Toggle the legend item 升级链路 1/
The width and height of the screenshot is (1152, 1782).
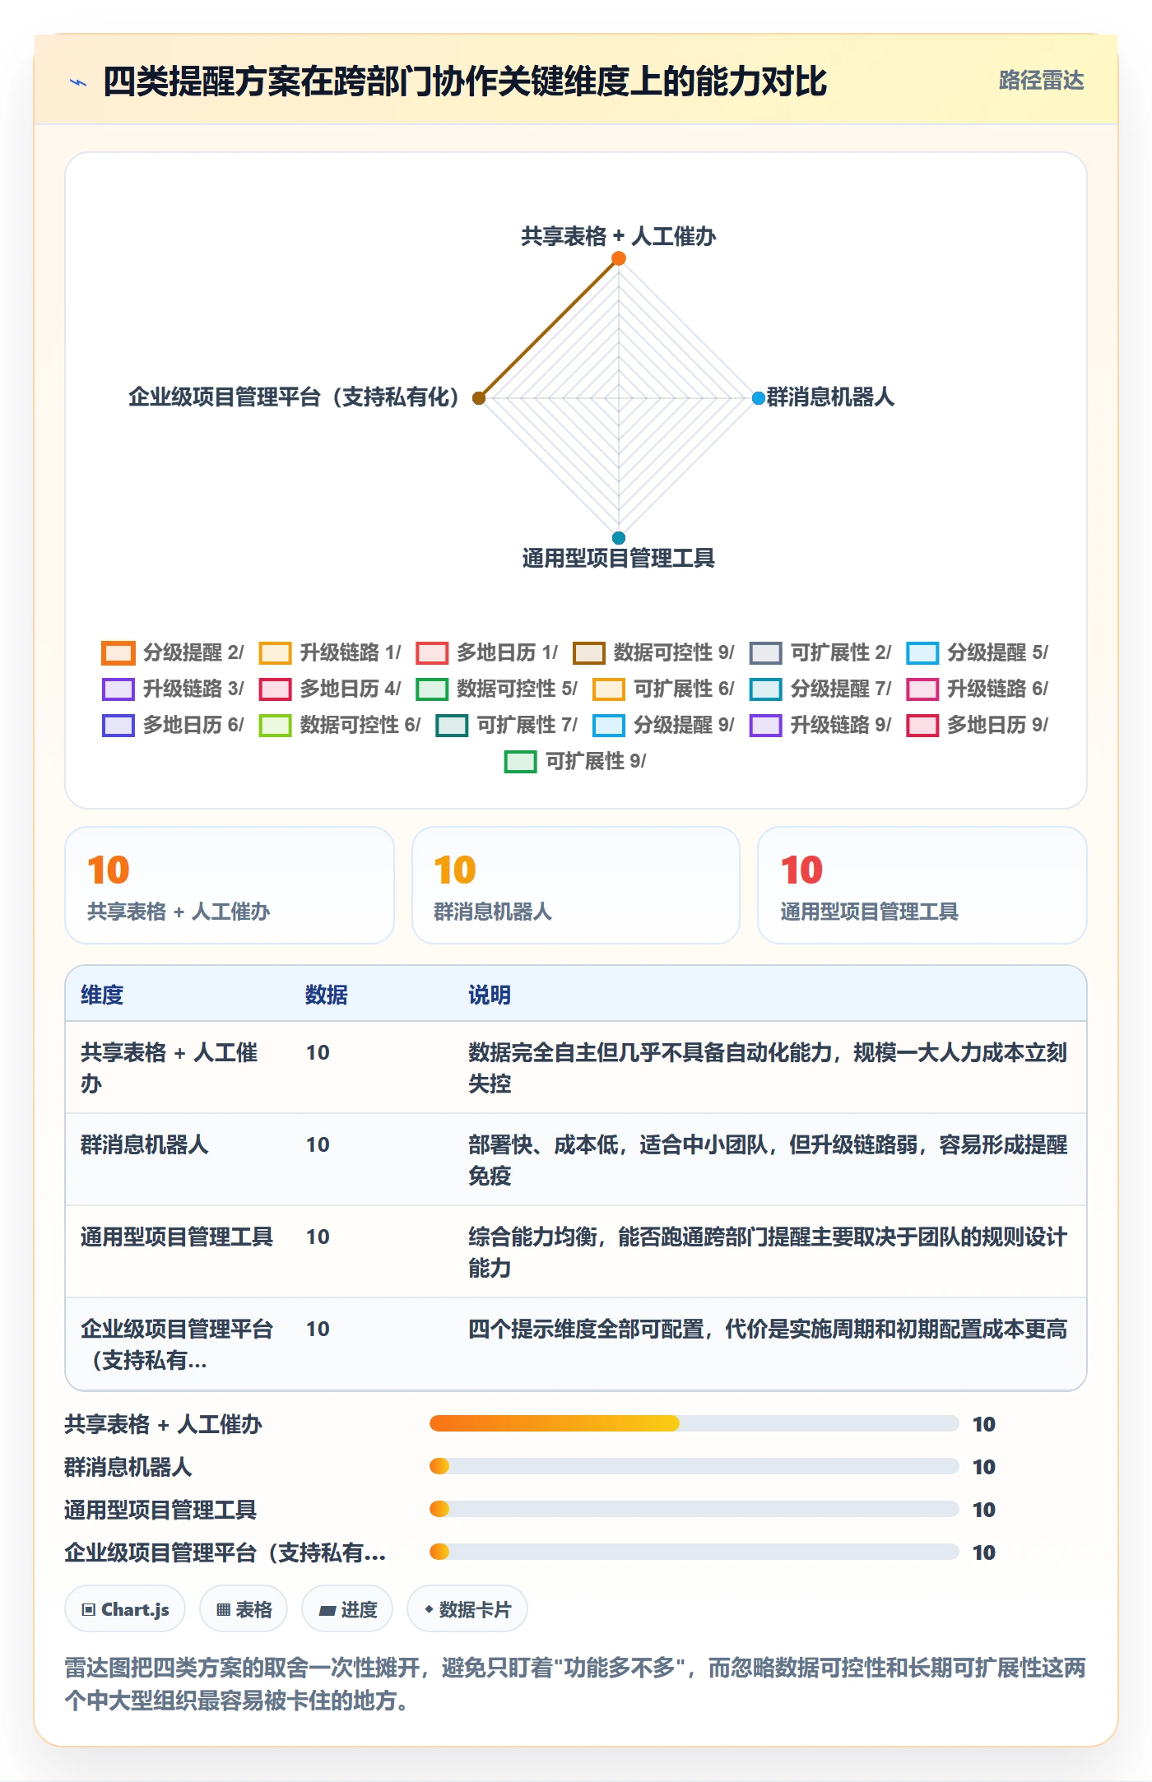330,652
